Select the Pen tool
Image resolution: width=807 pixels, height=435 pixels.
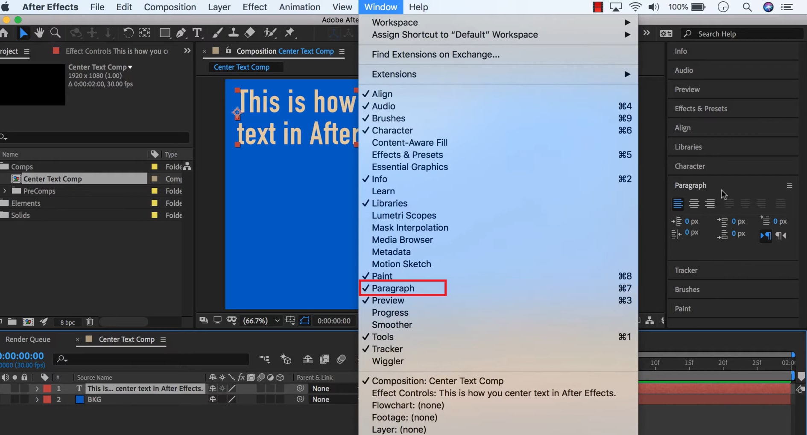click(x=181, y=33)
